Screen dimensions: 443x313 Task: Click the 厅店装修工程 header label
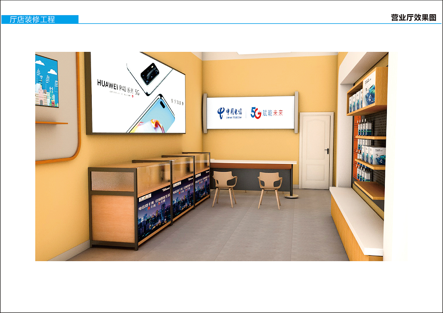pos(32,20)
